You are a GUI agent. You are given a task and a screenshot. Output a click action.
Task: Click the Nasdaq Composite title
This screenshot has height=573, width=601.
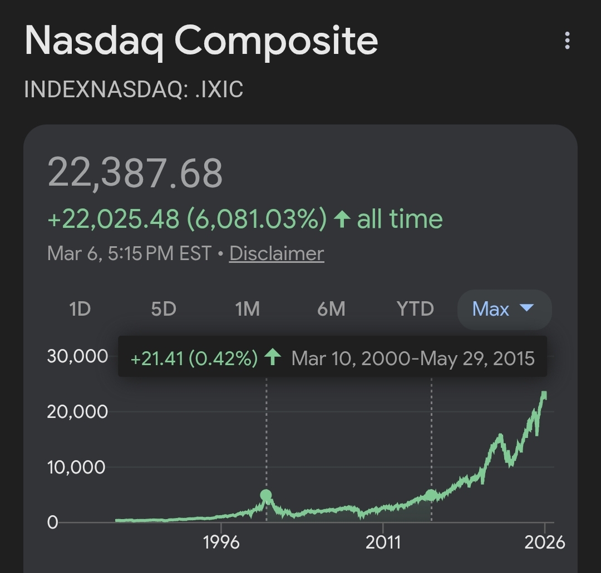pos(201,41)
